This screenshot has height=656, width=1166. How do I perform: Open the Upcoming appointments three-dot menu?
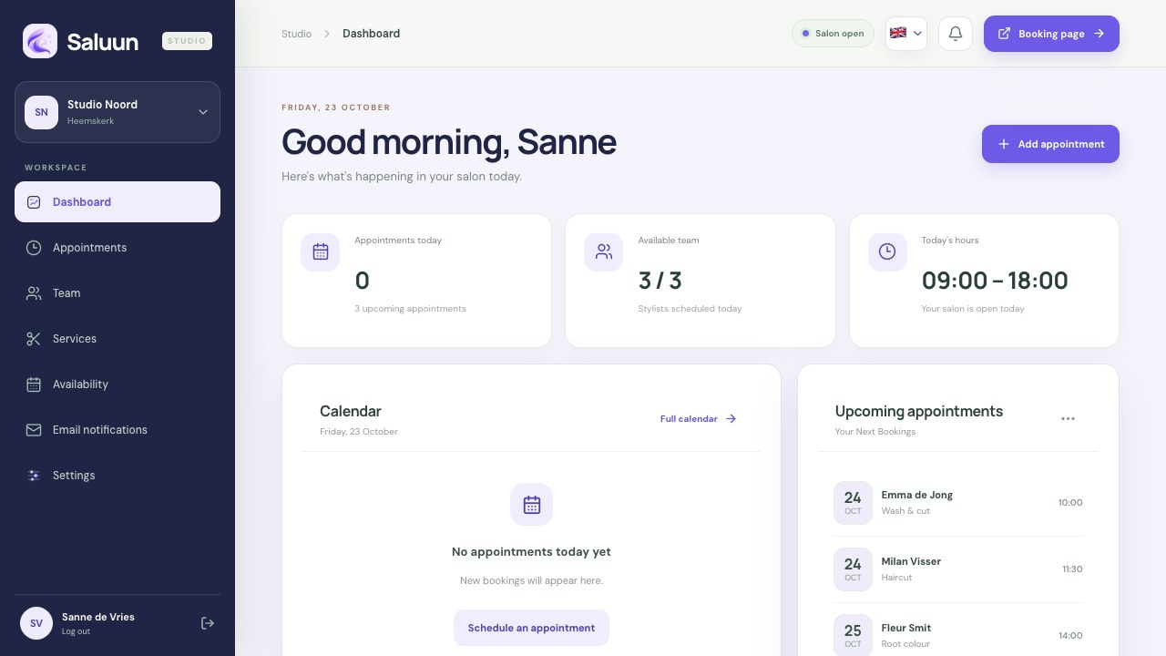pos(1068,419)
